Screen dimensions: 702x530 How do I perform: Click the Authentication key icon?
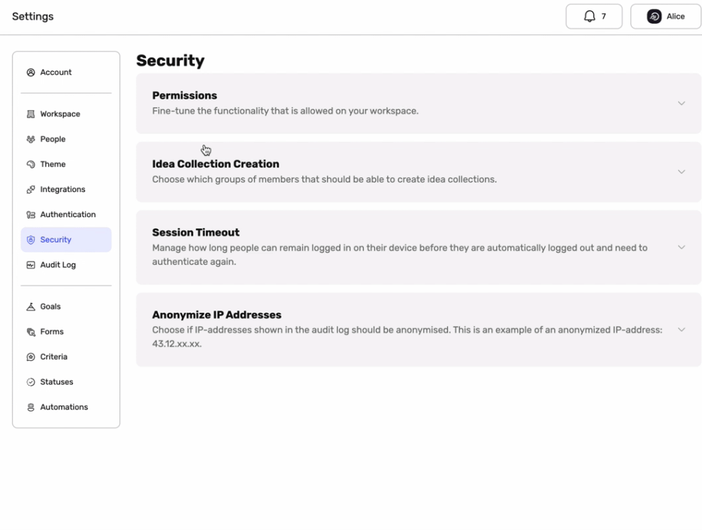(30, 215)
